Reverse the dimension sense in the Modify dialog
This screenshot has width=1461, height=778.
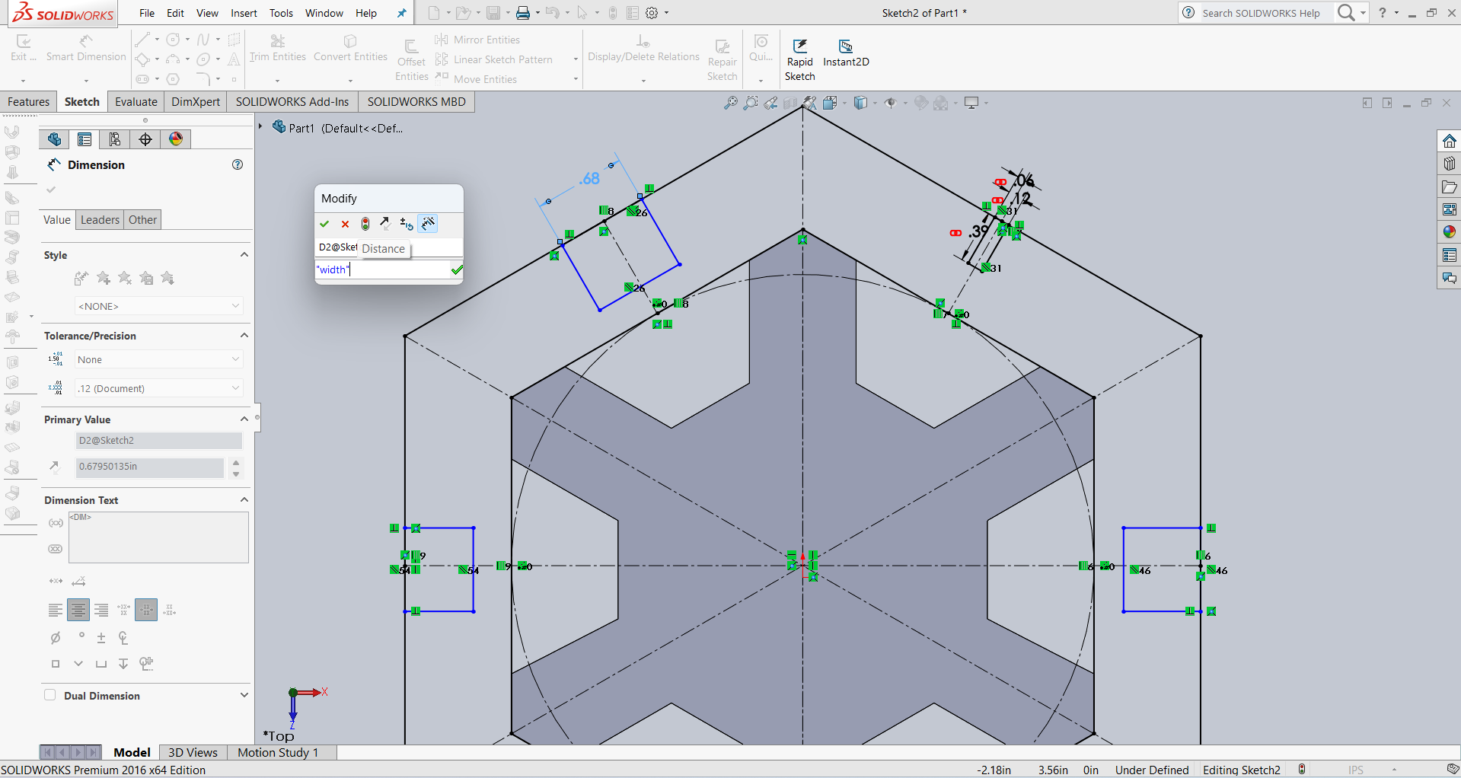(385, 224)
